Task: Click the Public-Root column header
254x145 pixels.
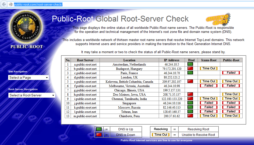Action: tap(231, 60)
